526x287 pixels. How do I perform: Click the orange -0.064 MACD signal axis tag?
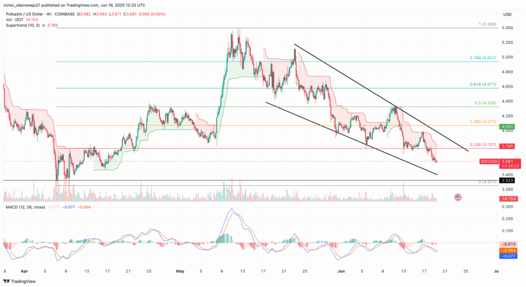coord(509,251)
